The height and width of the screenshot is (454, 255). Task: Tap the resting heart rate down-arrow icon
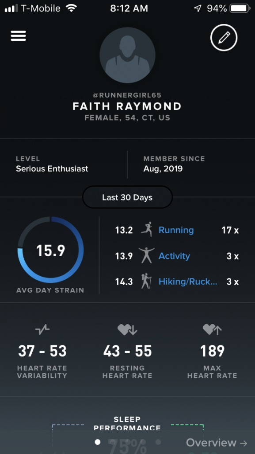coord(127,329)
